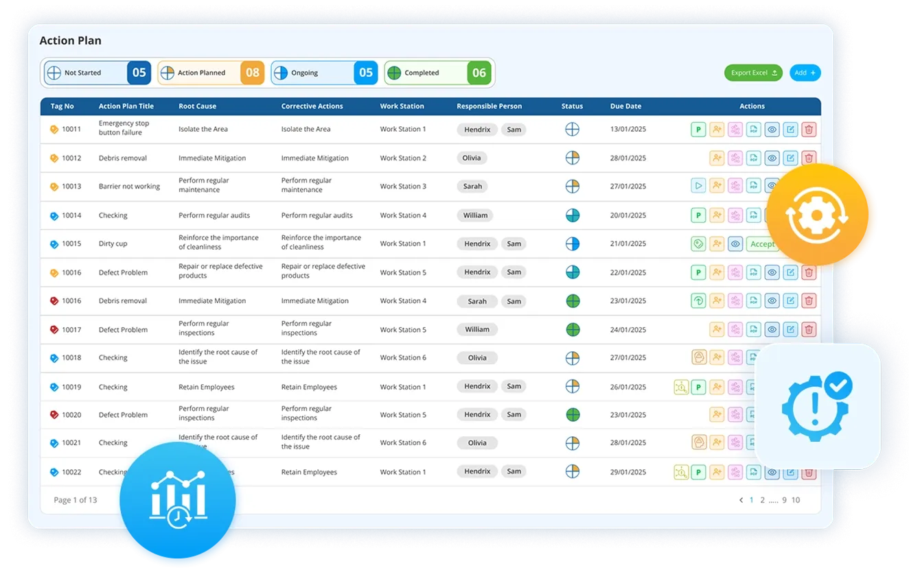Click the Export Excel button
The width and height of the screenshot is (909, 583).
[x=753, y=72]
